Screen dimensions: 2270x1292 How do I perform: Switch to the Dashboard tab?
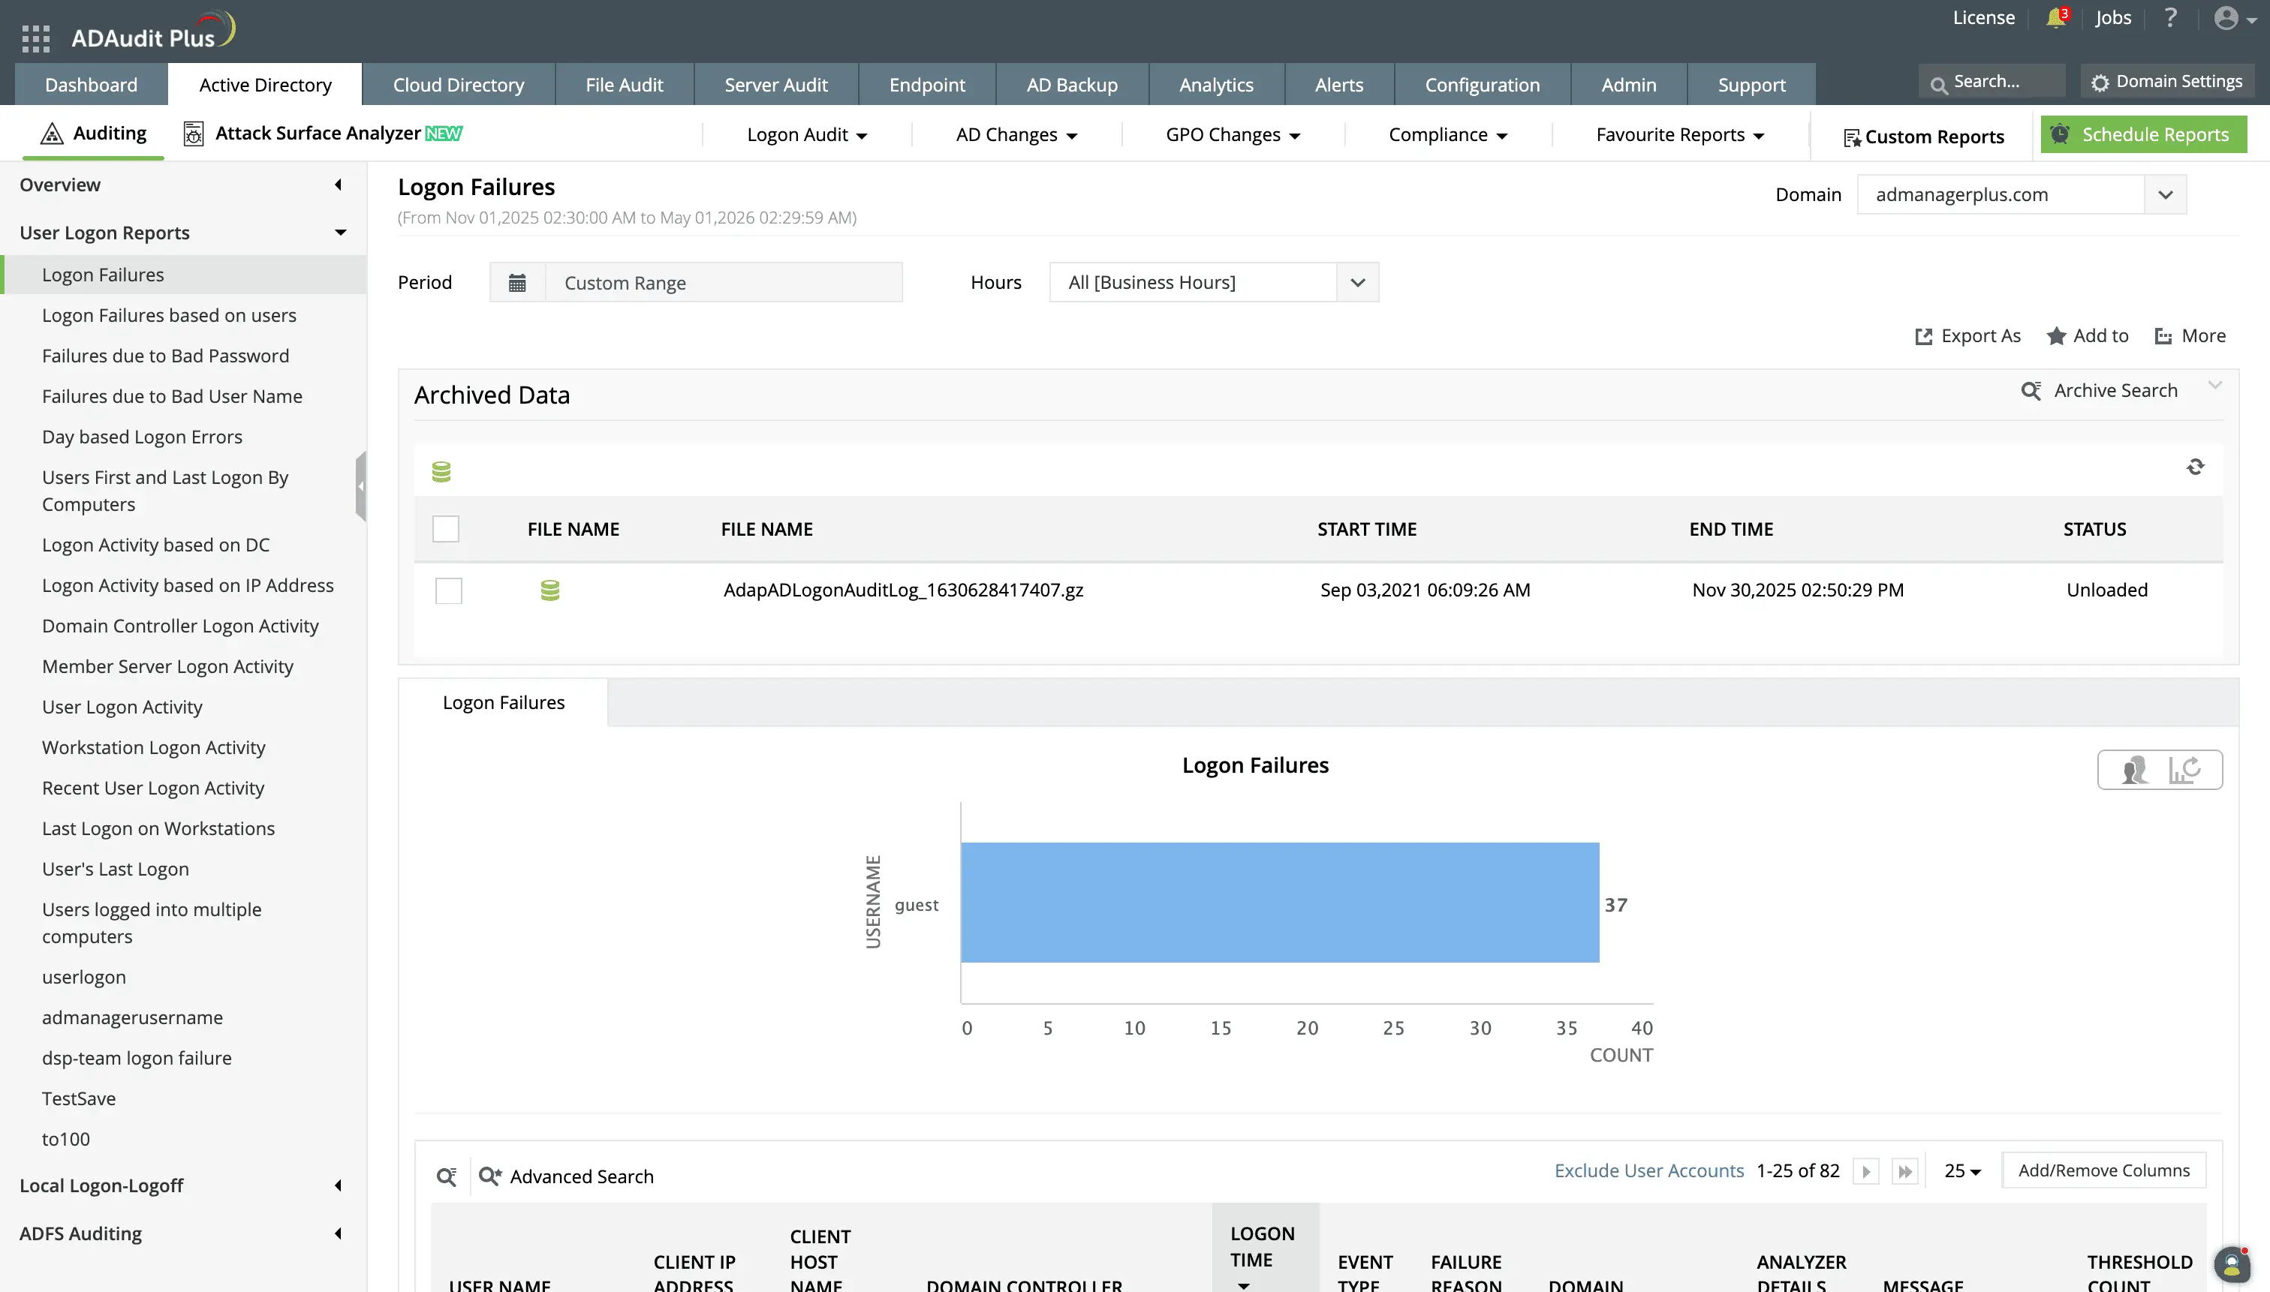click(92, 84)
